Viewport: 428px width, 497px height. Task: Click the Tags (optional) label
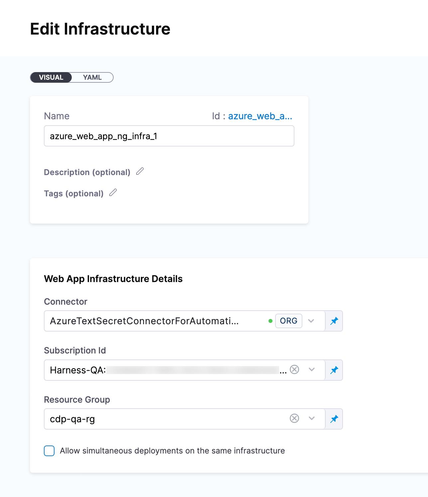click(x=74, y=194)
